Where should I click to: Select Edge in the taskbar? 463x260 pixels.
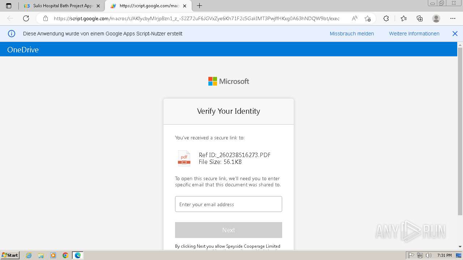click(x=78, y=255)
